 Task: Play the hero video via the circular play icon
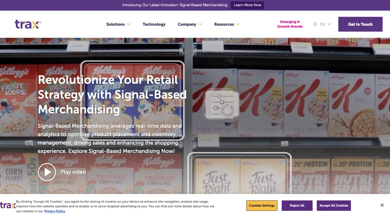pos(47,172)
